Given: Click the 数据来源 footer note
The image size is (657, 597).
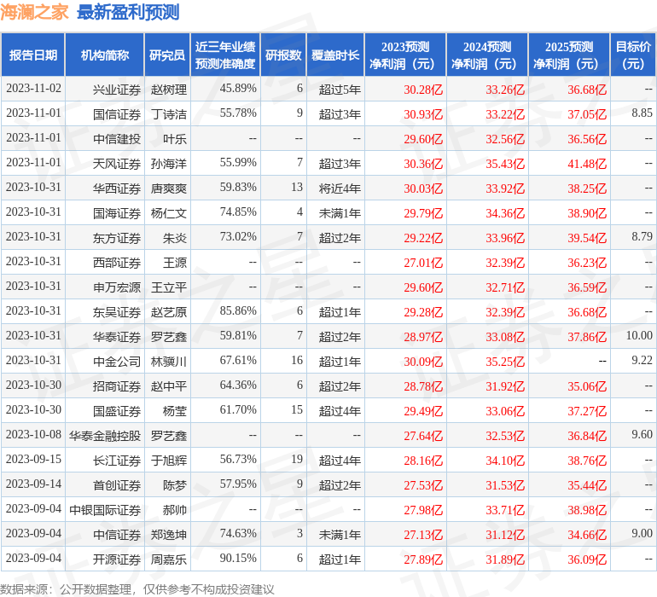Looking at the screenshot, I should [x=137, y=589].
